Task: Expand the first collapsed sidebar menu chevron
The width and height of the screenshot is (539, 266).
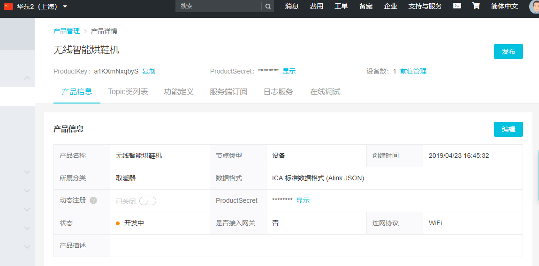Action: pyautogui.click(x=27, y=172)
